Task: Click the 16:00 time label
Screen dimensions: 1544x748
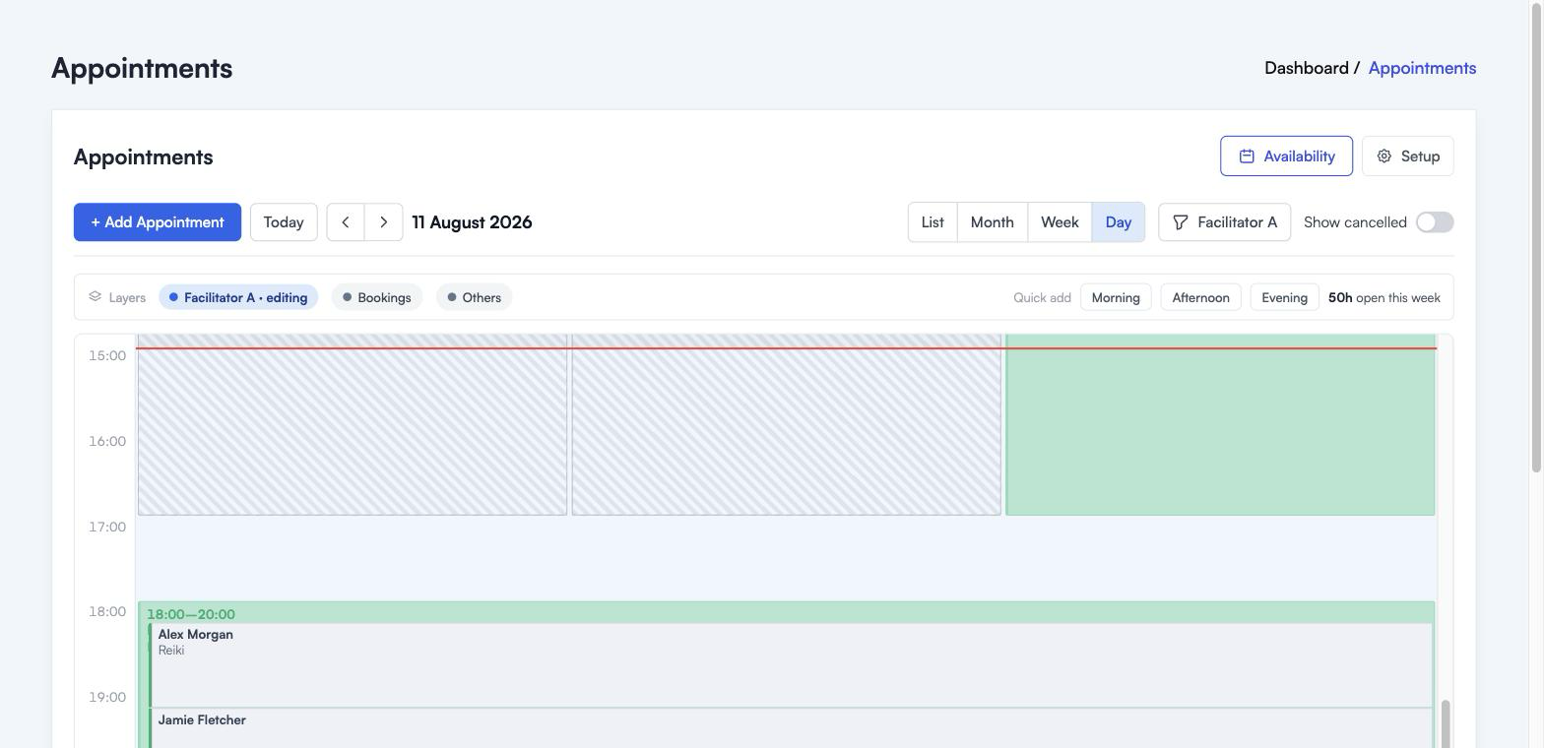Action: (x=107, y=441)
